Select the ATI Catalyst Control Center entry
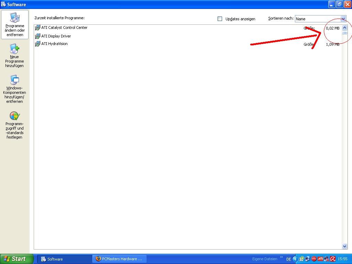Image resolution: width=352 pixels, height=264 pixels. pos(187,28)
